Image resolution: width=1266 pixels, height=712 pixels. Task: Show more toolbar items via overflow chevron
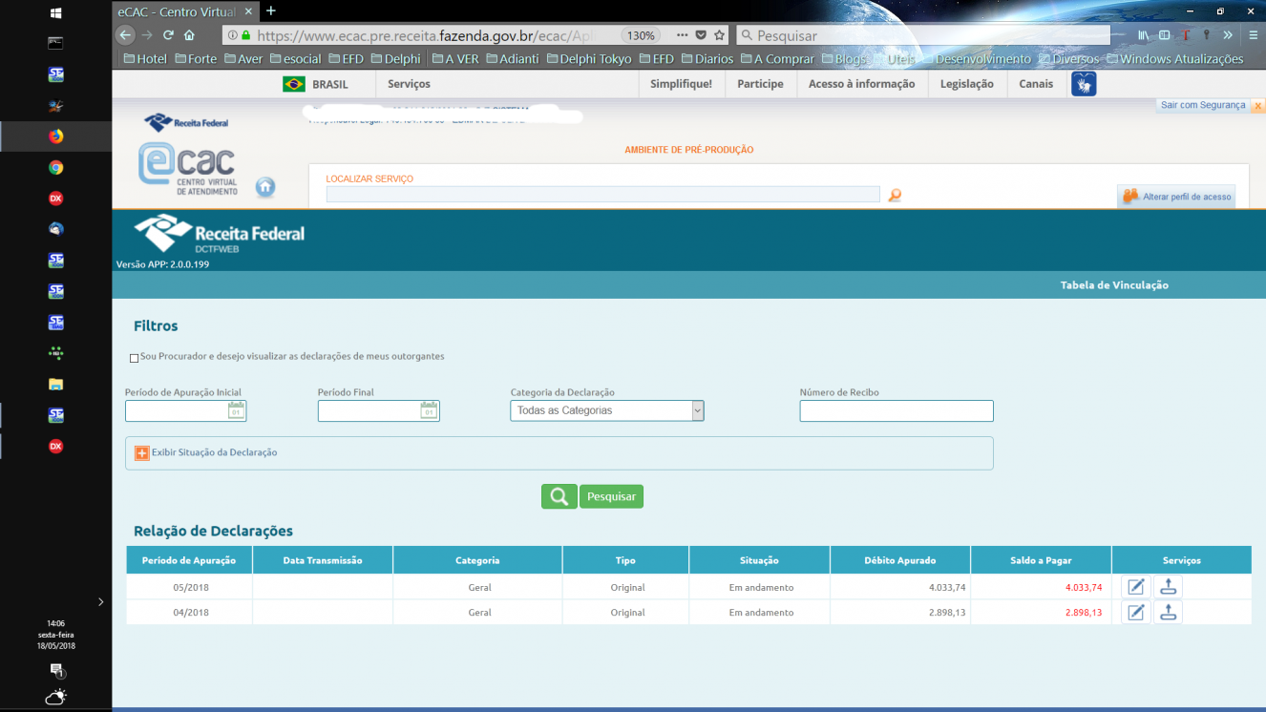coord(1228,35)
